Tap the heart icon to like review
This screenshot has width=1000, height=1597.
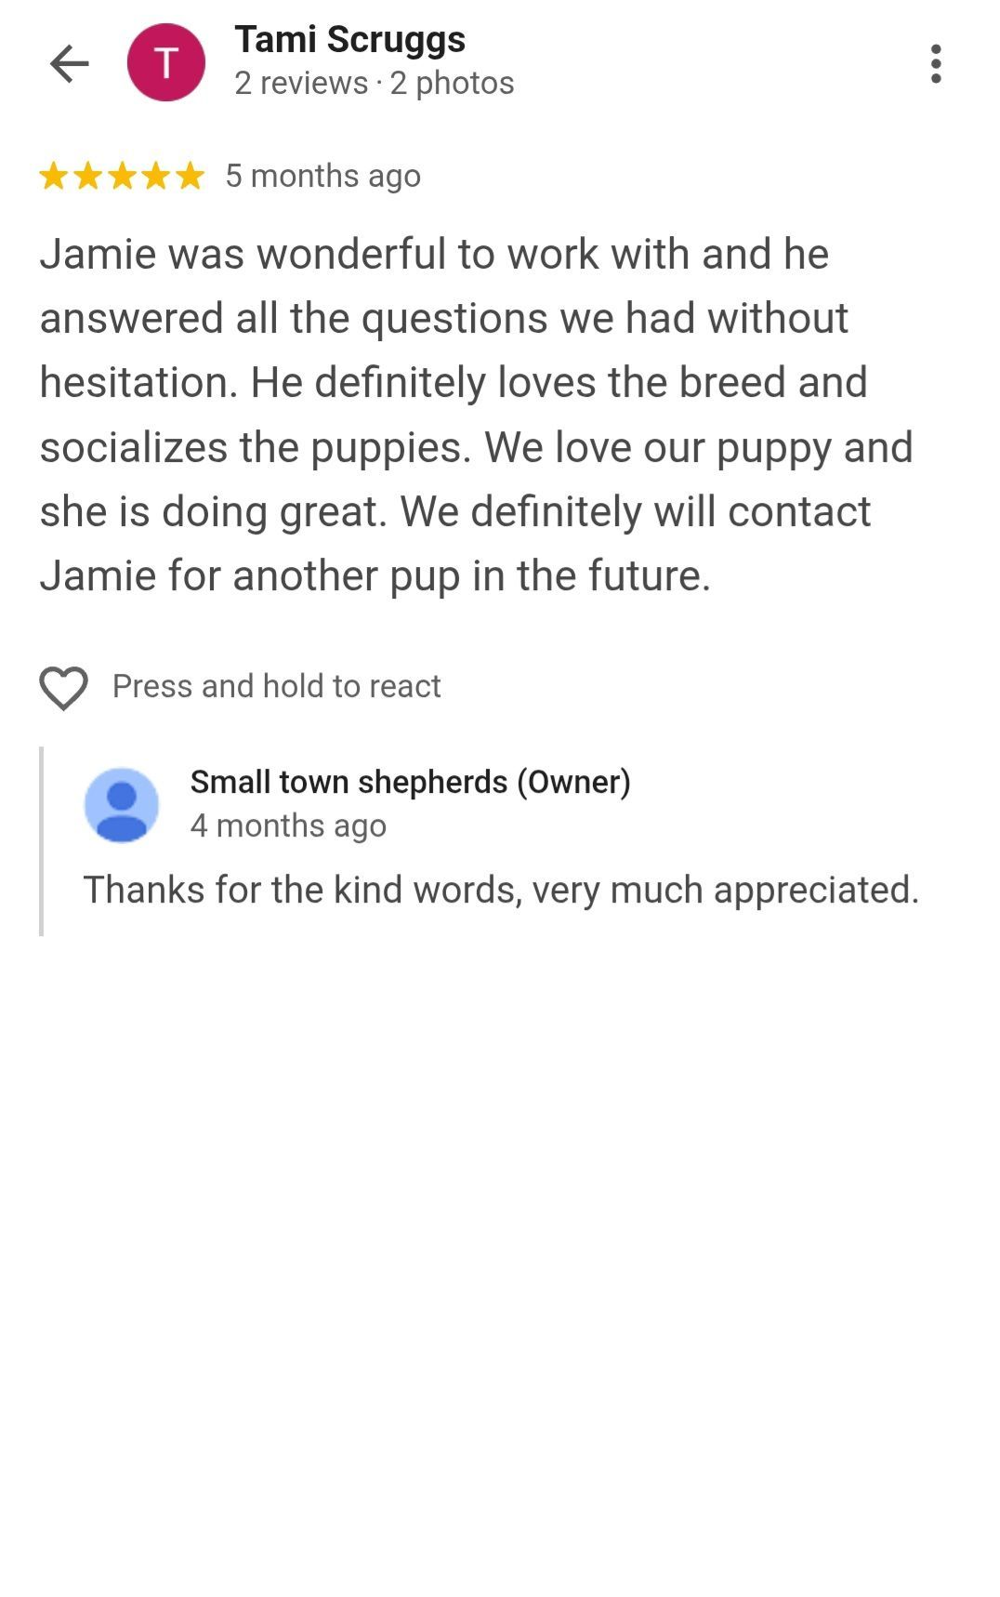click(x=63, y=688)
